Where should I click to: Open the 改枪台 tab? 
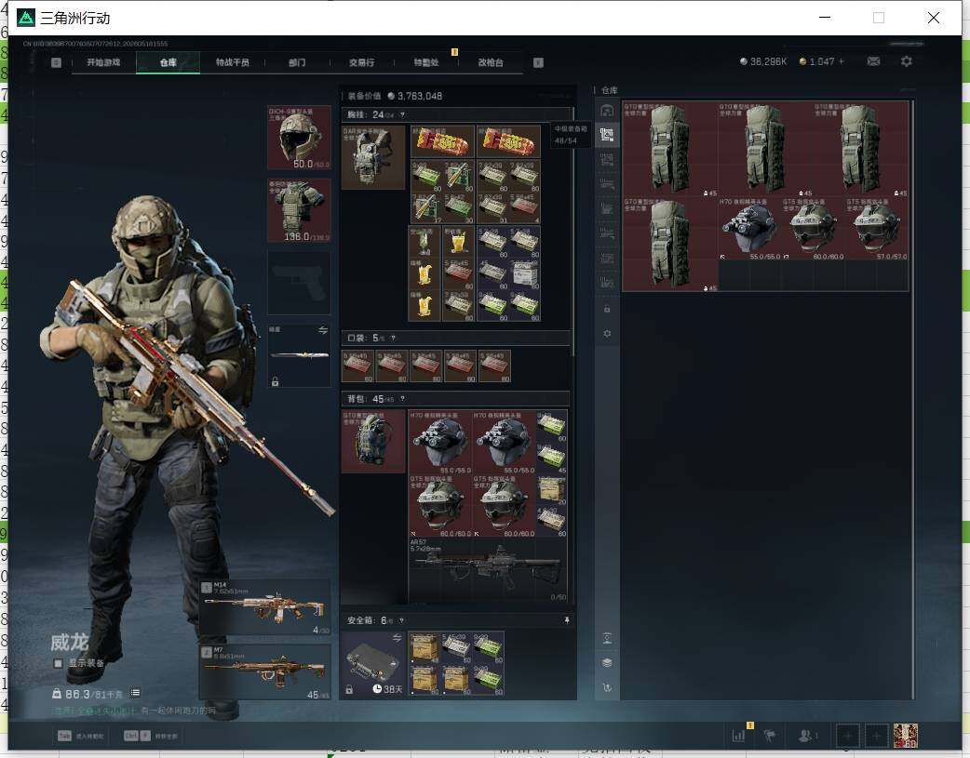pyautogui.click(x=491, y=62)
